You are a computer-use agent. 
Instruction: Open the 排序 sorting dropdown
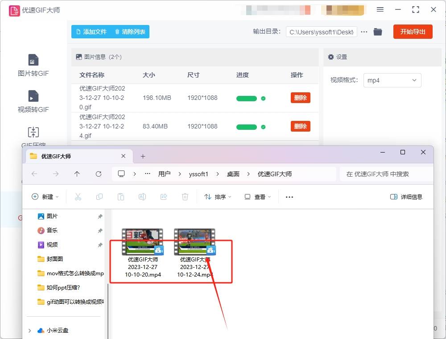tap(217, 196)
